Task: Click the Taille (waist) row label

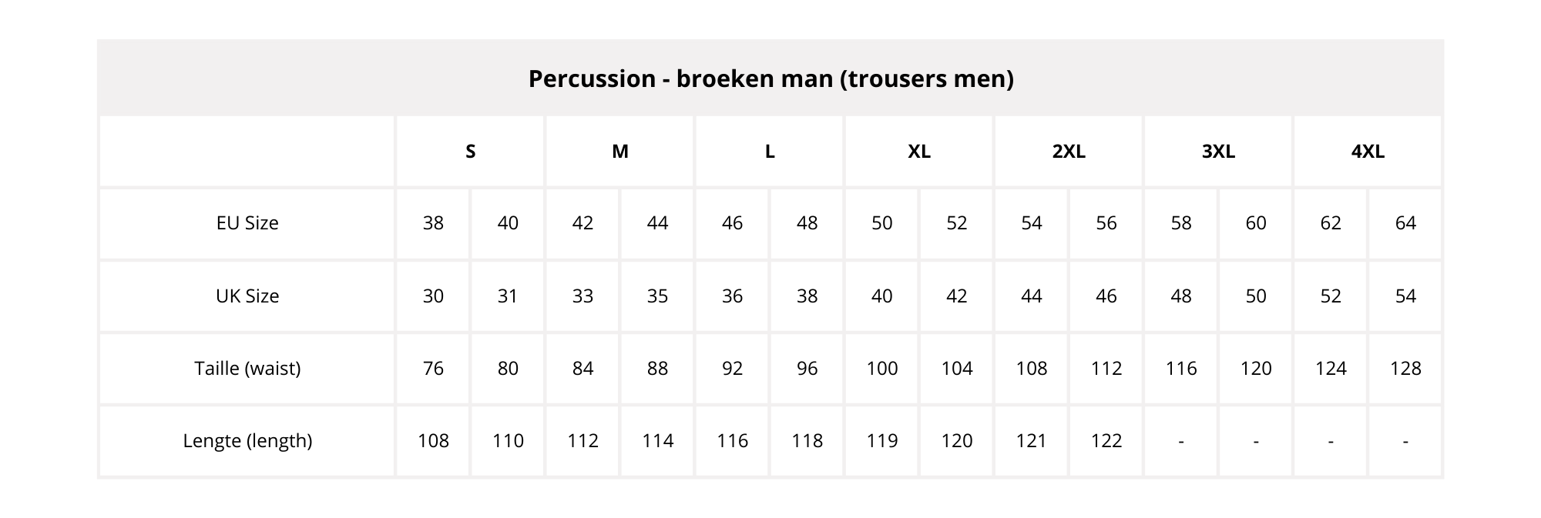Action: click(x=247, y=368)
